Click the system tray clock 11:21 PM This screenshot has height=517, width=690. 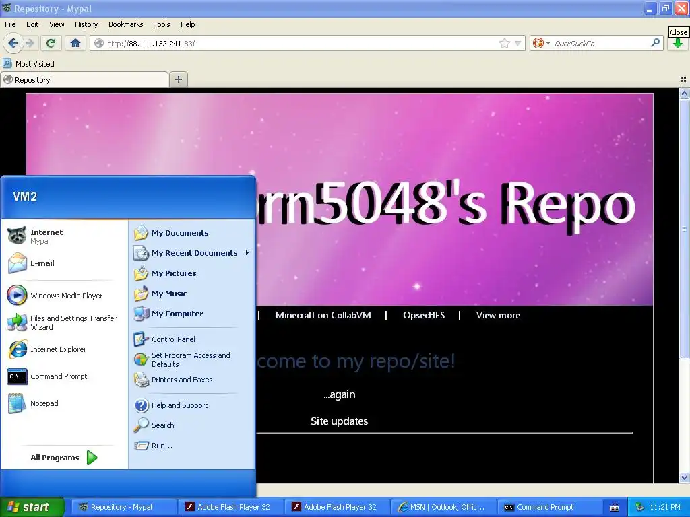click(665, 507)
